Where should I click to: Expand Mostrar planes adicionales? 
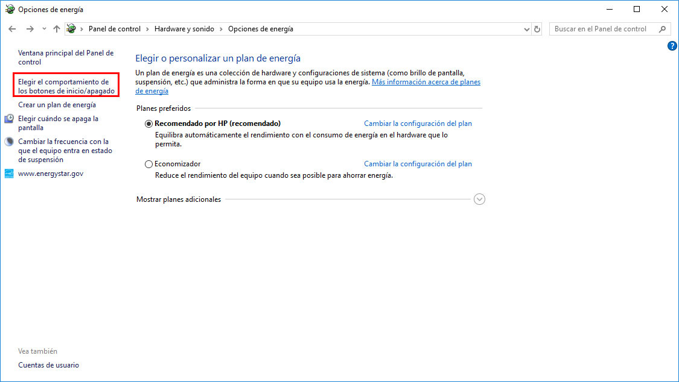479,199
